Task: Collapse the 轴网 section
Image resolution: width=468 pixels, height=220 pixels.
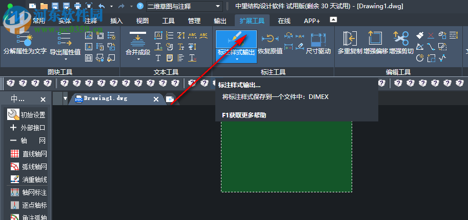Action: coord(28,141)
